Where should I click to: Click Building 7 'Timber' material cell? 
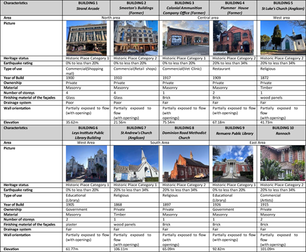(x=119, y=214)
